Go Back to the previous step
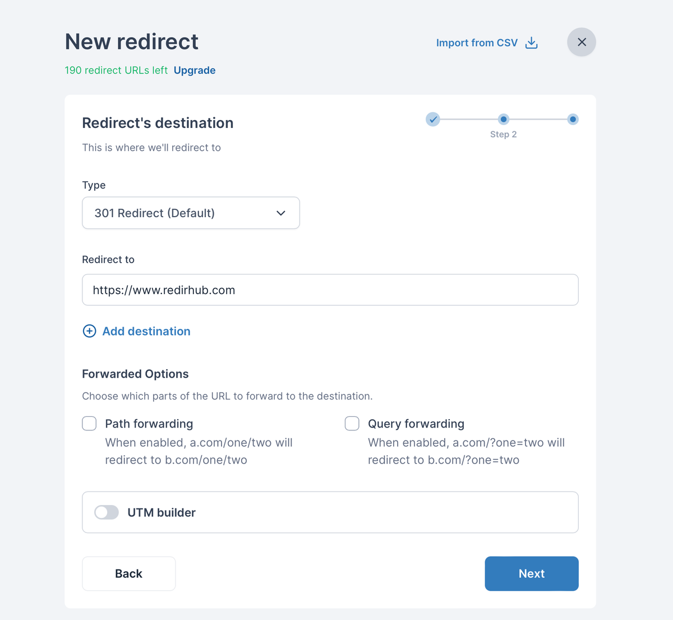The image size is (673, 620). (128, 573)
